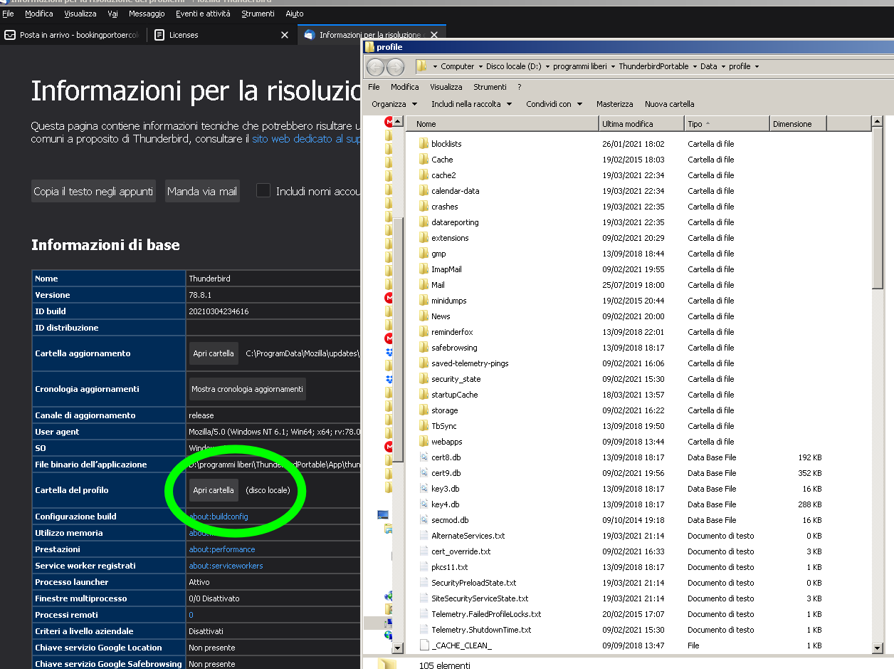Select the TbSync folder icon

coord(424,426)
